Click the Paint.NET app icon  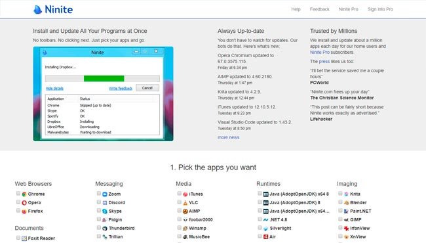coord(347,211)
